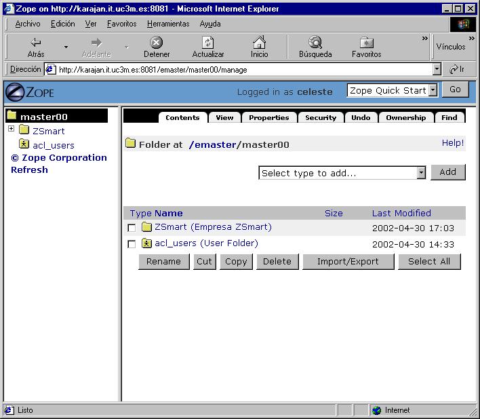Image resolution: width=480 pixels, height=419 pixels.
Task: Open Favoritos toolbar icon
Action: tap(366, 43)
